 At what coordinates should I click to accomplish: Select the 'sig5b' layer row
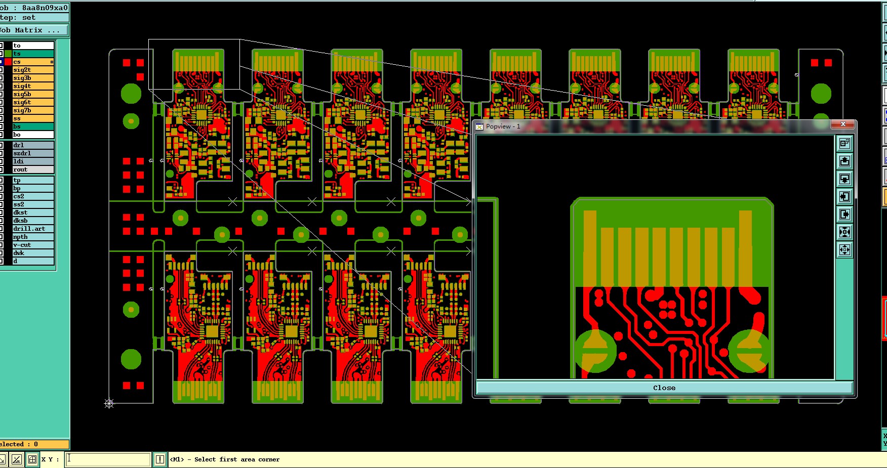pos(33,94)
